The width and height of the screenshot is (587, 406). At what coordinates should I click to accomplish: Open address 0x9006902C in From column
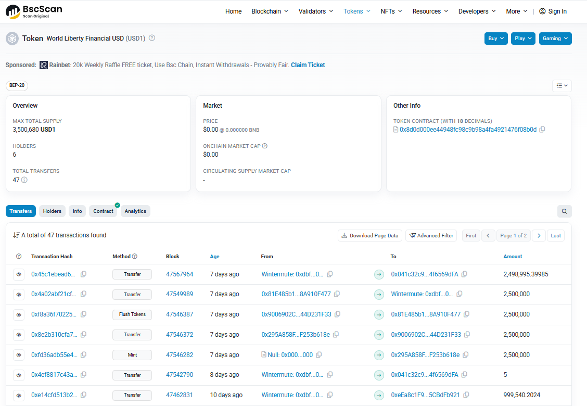pyautogui.click(x=296, y=314)
